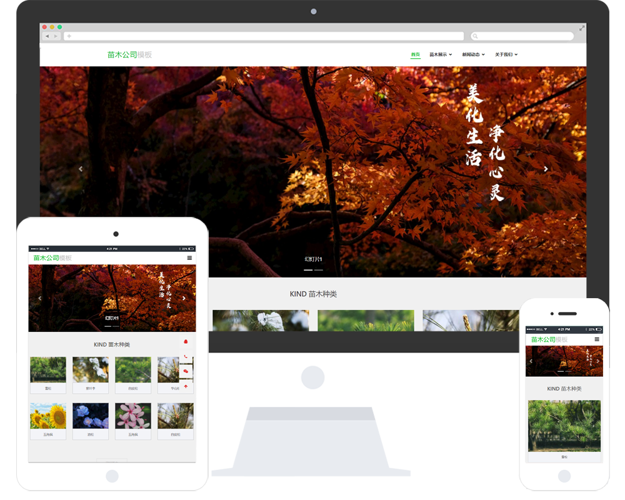Click the red phone icon in tablet sidebar

[x=186, y=356]
